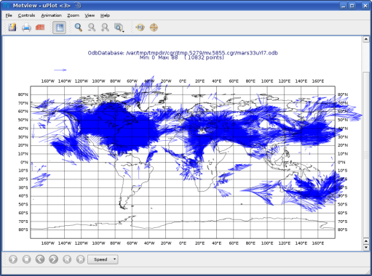Image resolution: width=372 pixels, height=276 pixels.
Task: Open the Animation menu
Action: coord(51,15)
